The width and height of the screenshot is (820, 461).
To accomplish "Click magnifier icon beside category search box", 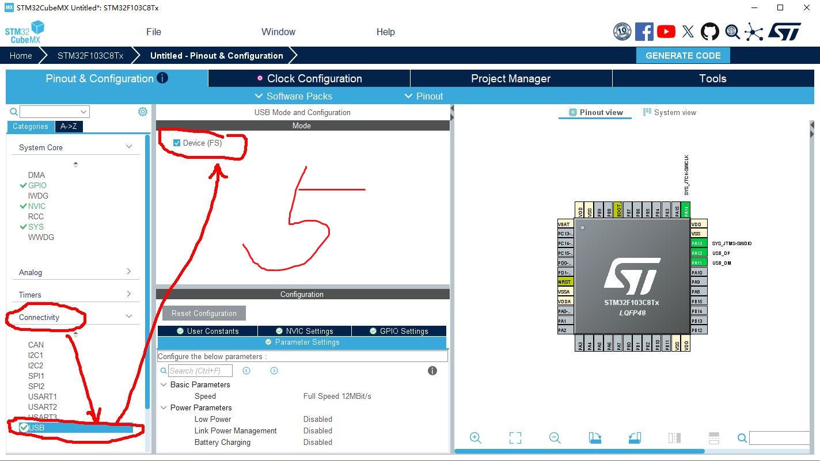I will 14,112.
